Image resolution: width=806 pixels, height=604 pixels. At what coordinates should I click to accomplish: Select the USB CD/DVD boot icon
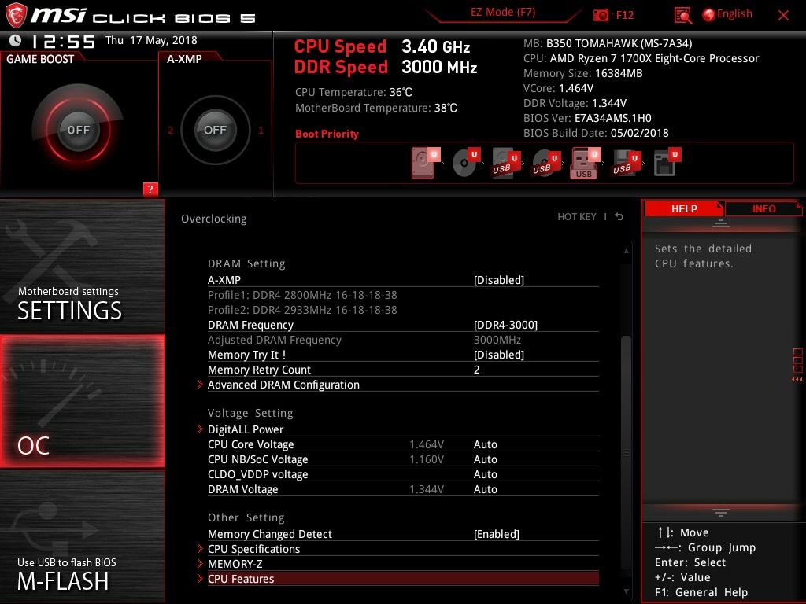546,163
